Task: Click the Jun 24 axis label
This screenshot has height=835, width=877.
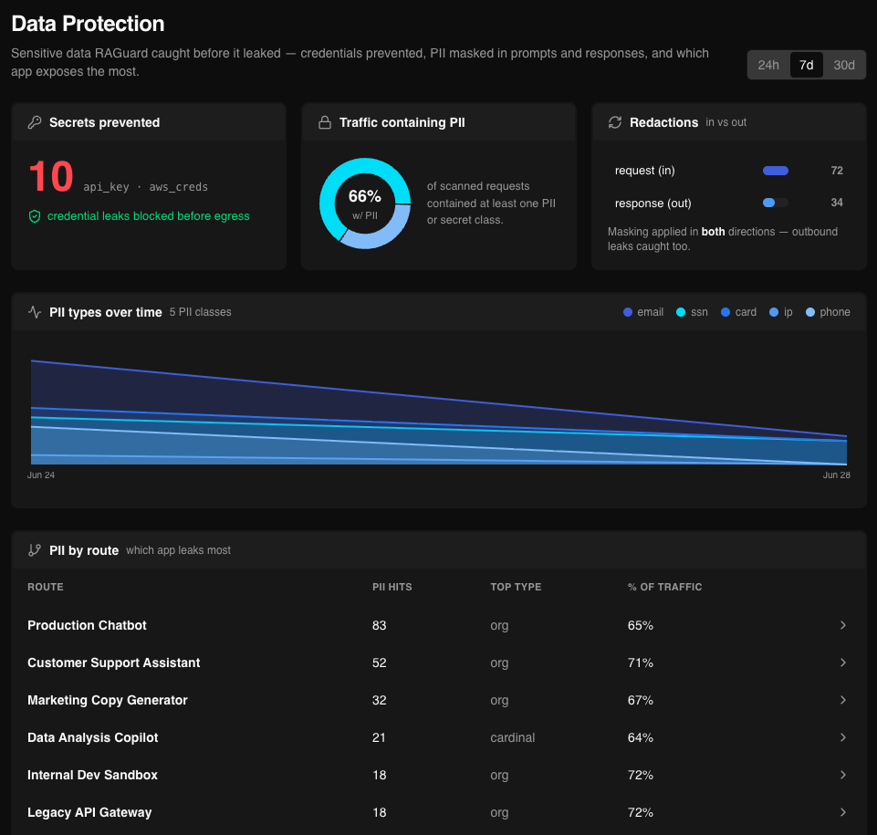Action: pyautogui.click(x=41, y=475)
